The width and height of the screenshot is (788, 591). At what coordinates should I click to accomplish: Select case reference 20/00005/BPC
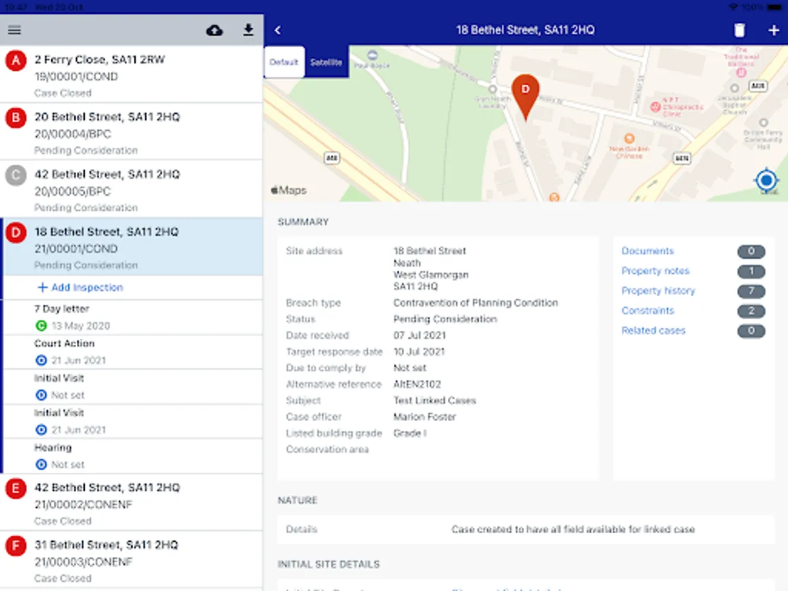click(72, 192)
